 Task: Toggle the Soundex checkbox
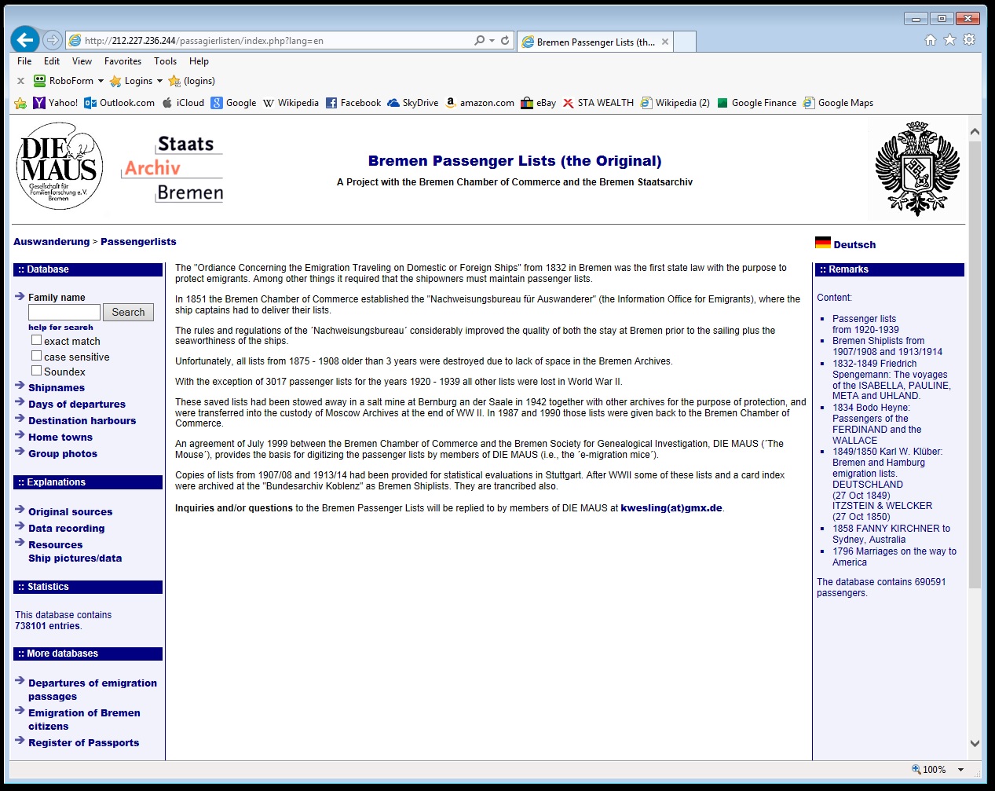(36, 371)
